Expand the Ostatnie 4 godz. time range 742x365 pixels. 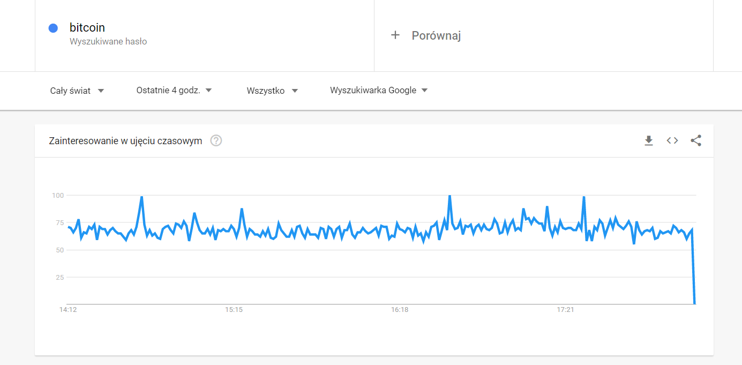tap(174, 90)
